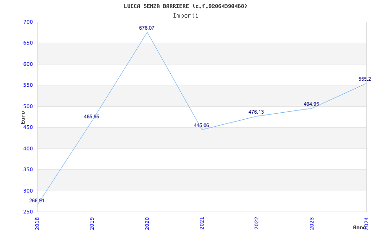This screenshot has width=371, height=232.
Task: Click the y-axis value 600
Action: pyautogui.click(x=28, y=64)
